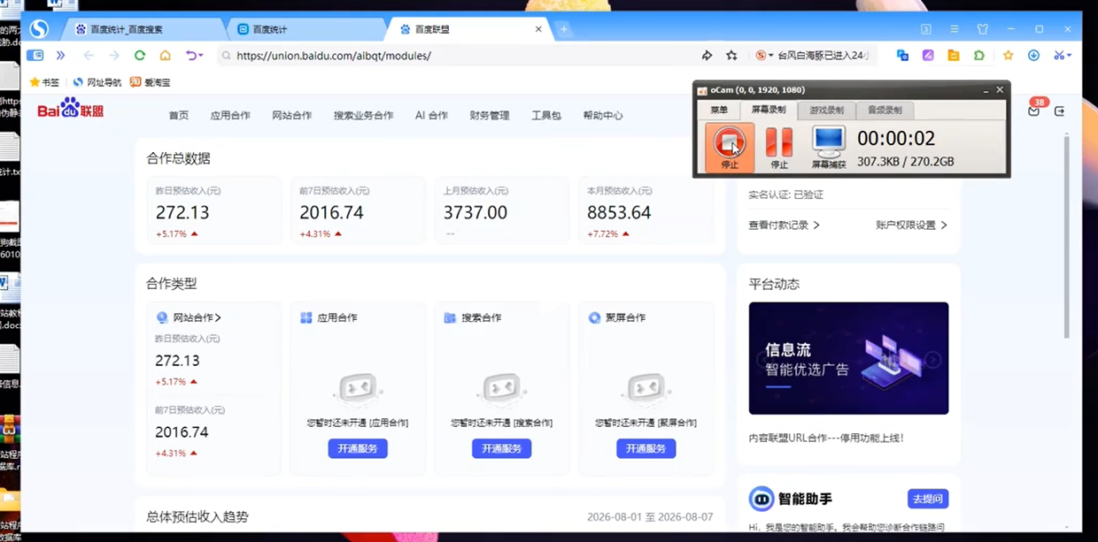The image size is (1098, 542).
Task: Open the 帮助中心 nav menu
Action: (603, 116)
